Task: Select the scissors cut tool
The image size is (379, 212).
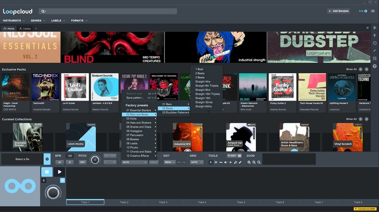Action: [216, 162]
